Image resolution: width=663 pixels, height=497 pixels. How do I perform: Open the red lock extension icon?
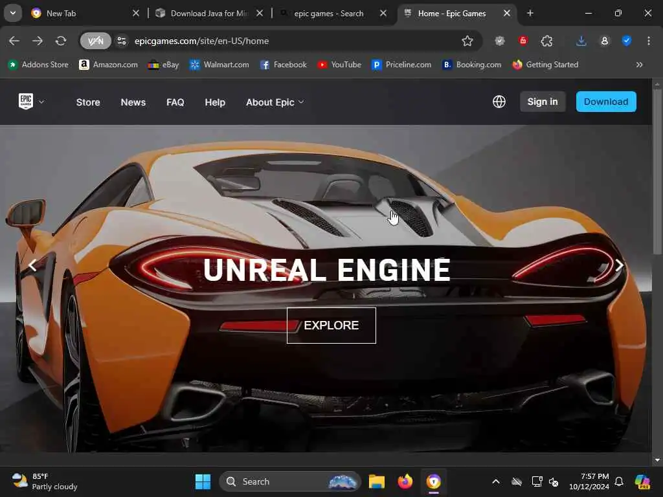pos(523,41)
